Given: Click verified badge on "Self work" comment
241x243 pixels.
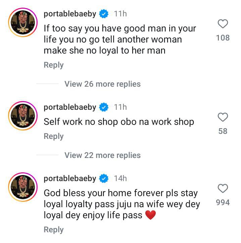Looking at the screenshot, I should click(104, 107).
